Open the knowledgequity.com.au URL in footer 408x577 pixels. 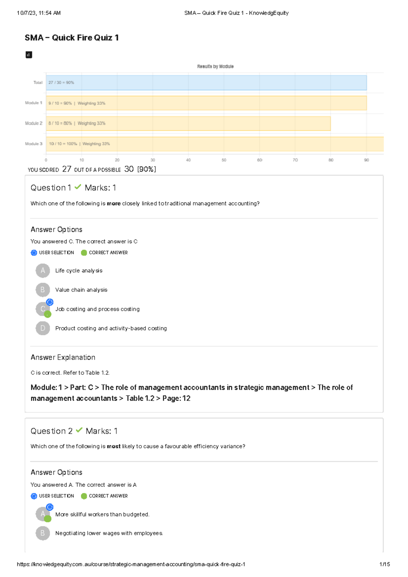pyautogui.click(x=131, y=564)
